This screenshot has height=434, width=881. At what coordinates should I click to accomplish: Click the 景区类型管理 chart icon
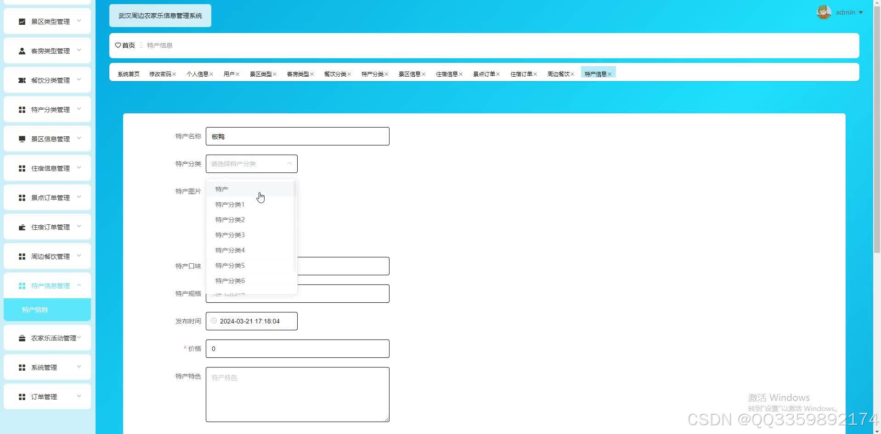tap(22, 22)
